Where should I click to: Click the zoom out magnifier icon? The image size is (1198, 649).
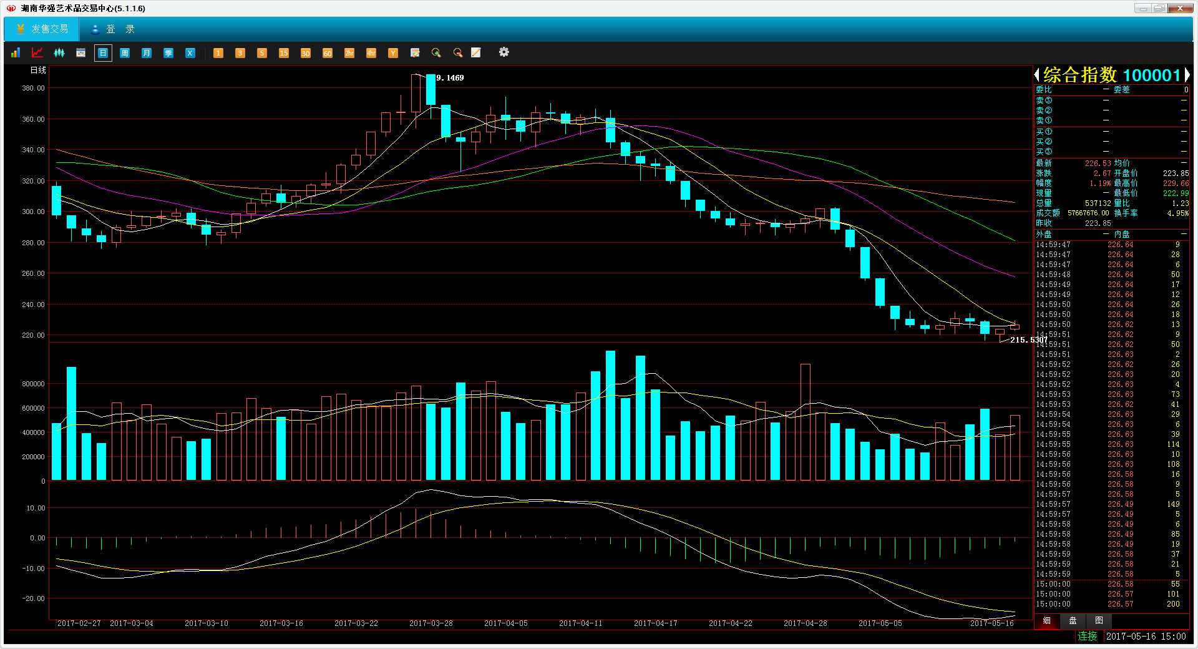point(457,53)
